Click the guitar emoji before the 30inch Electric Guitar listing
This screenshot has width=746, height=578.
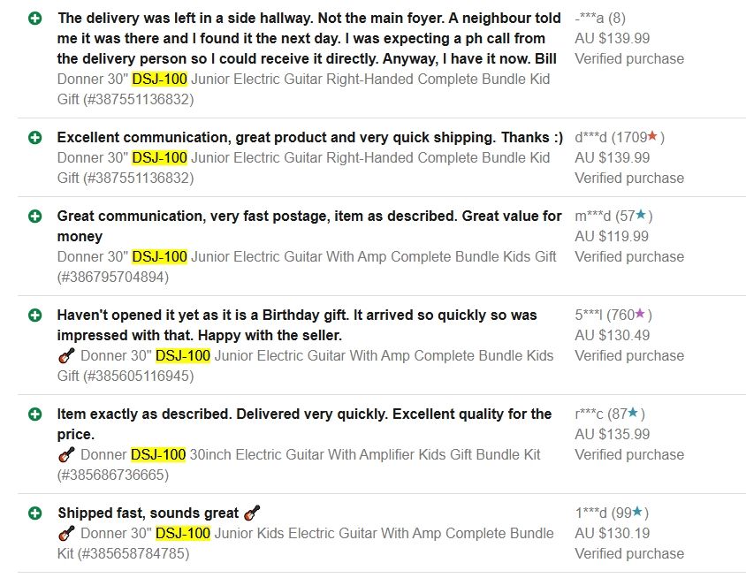point(66,455)
